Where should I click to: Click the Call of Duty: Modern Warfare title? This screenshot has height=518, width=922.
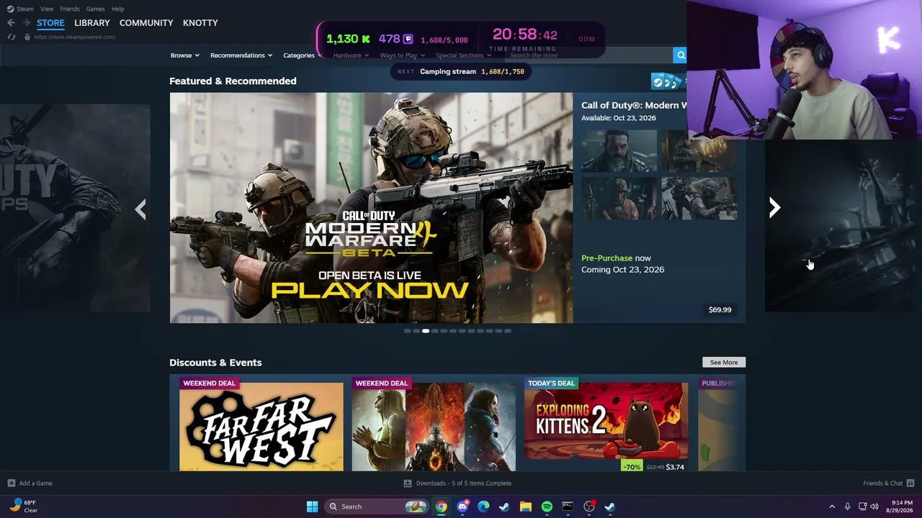tap(634, 105)
